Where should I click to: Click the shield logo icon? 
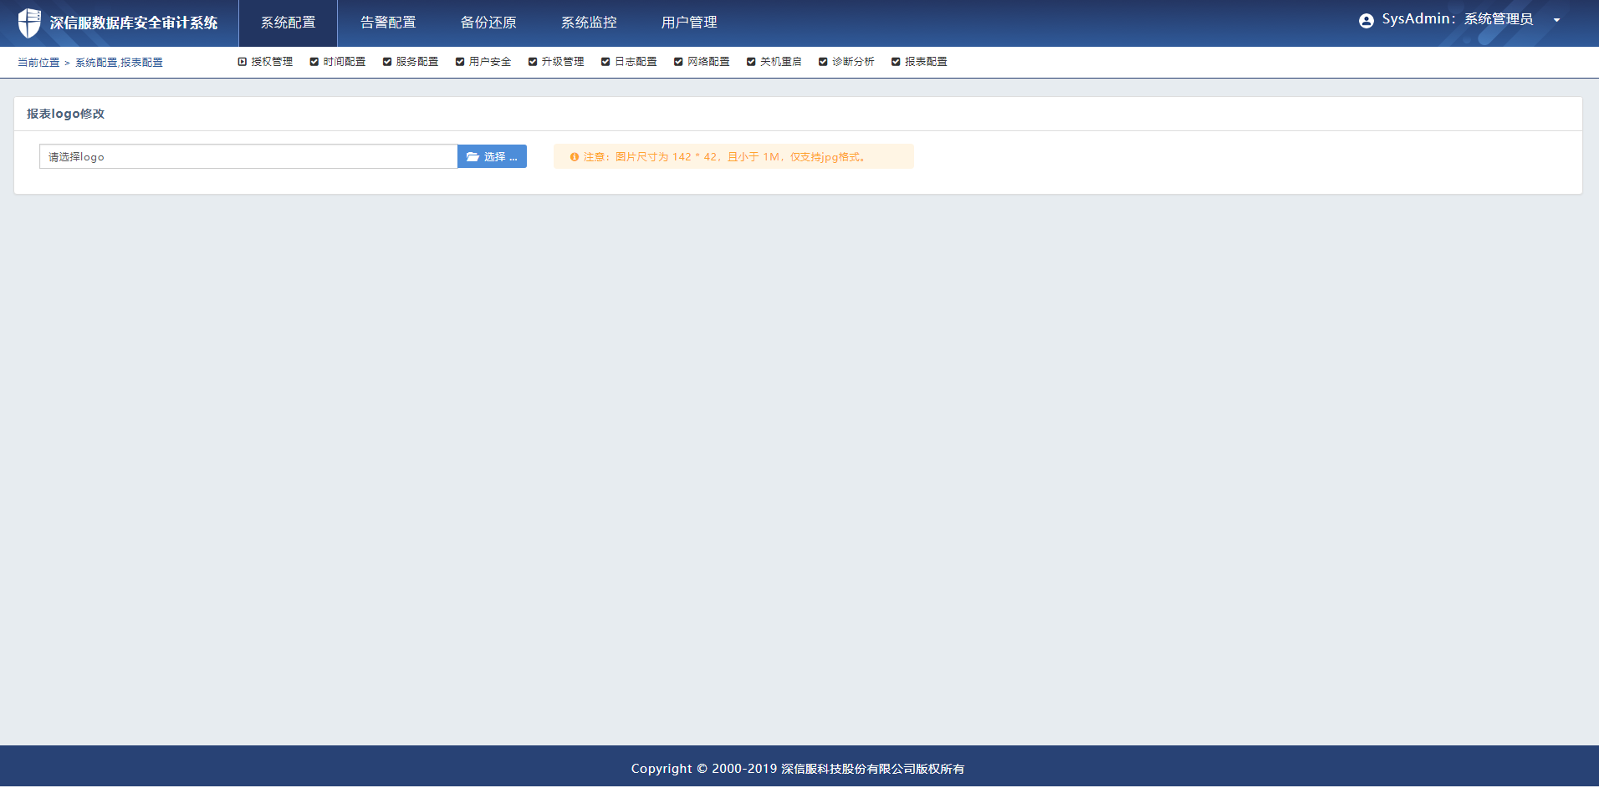tap(29, 23)
